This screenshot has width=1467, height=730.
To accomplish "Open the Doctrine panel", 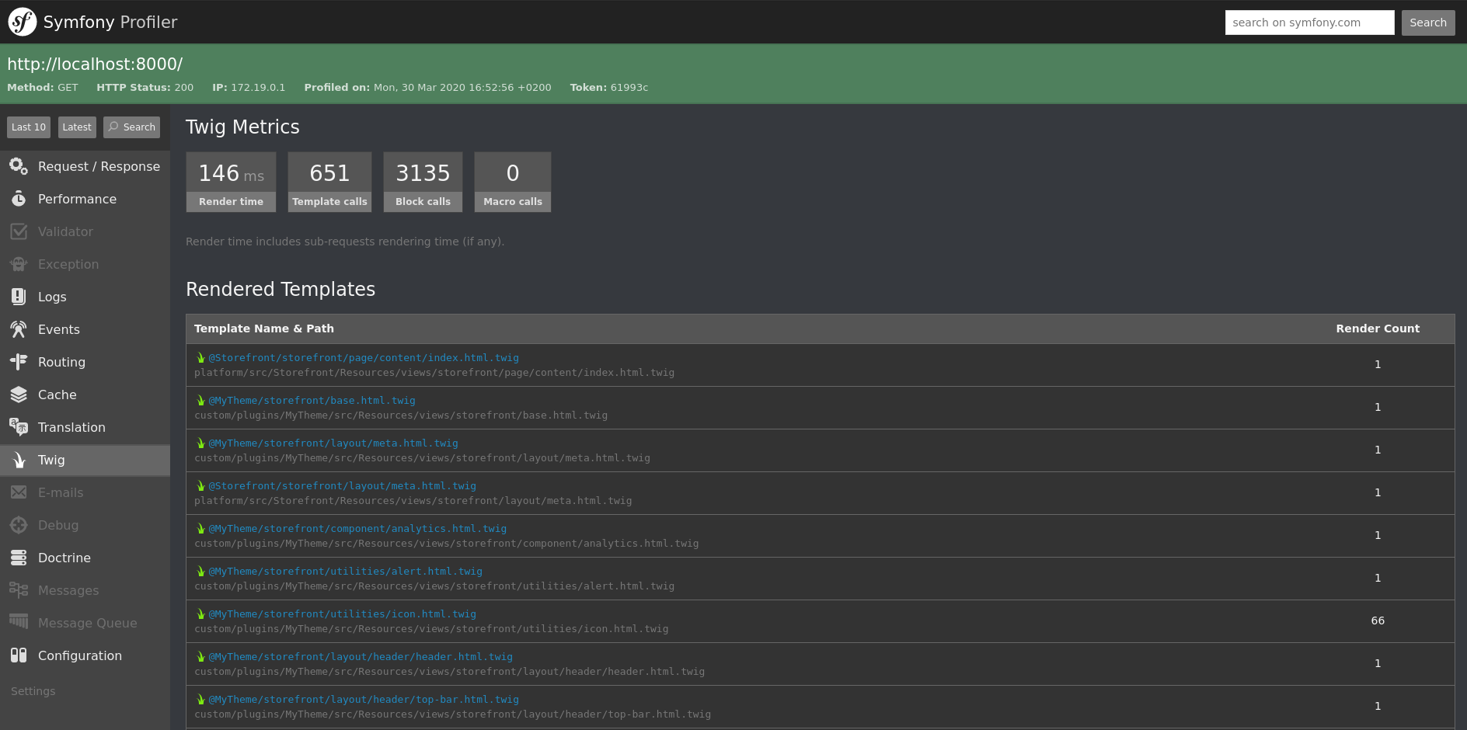I will 64,558.
